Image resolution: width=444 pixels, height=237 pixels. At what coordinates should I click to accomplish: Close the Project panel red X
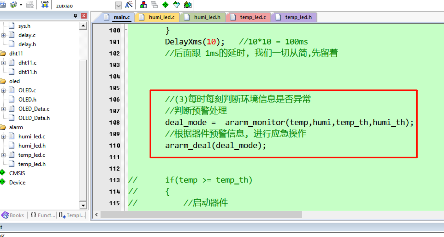(84, 16)
